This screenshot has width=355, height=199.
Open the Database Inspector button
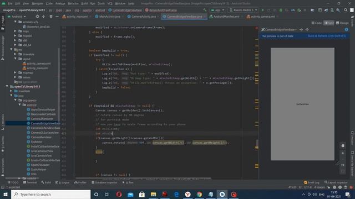coord(104,182)
